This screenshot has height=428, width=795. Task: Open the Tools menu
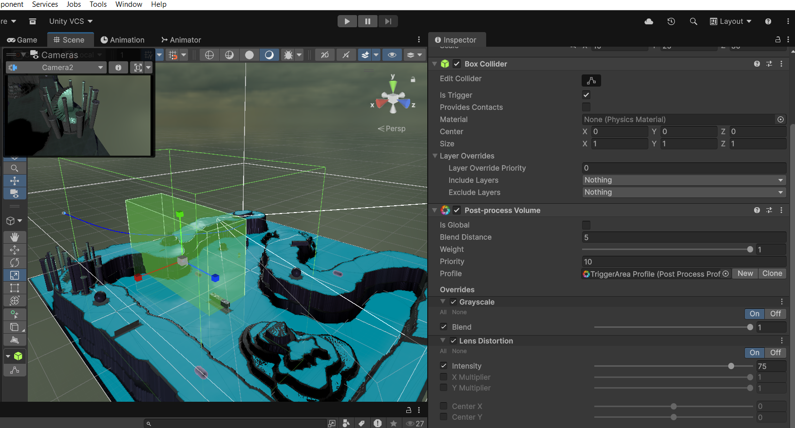tap(98, 4)
